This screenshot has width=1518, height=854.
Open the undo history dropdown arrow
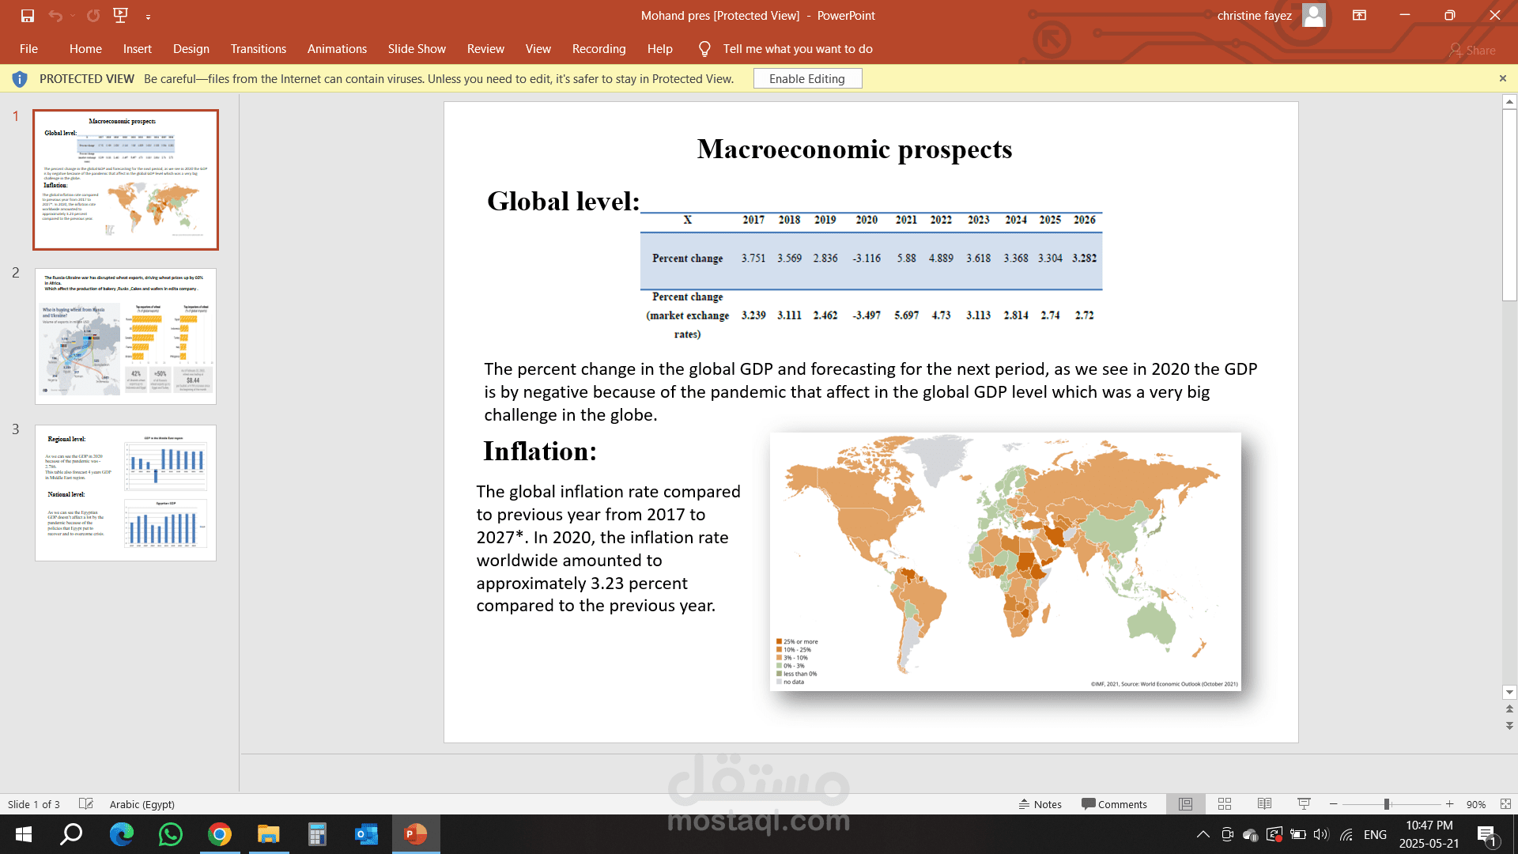coord(73,16)
